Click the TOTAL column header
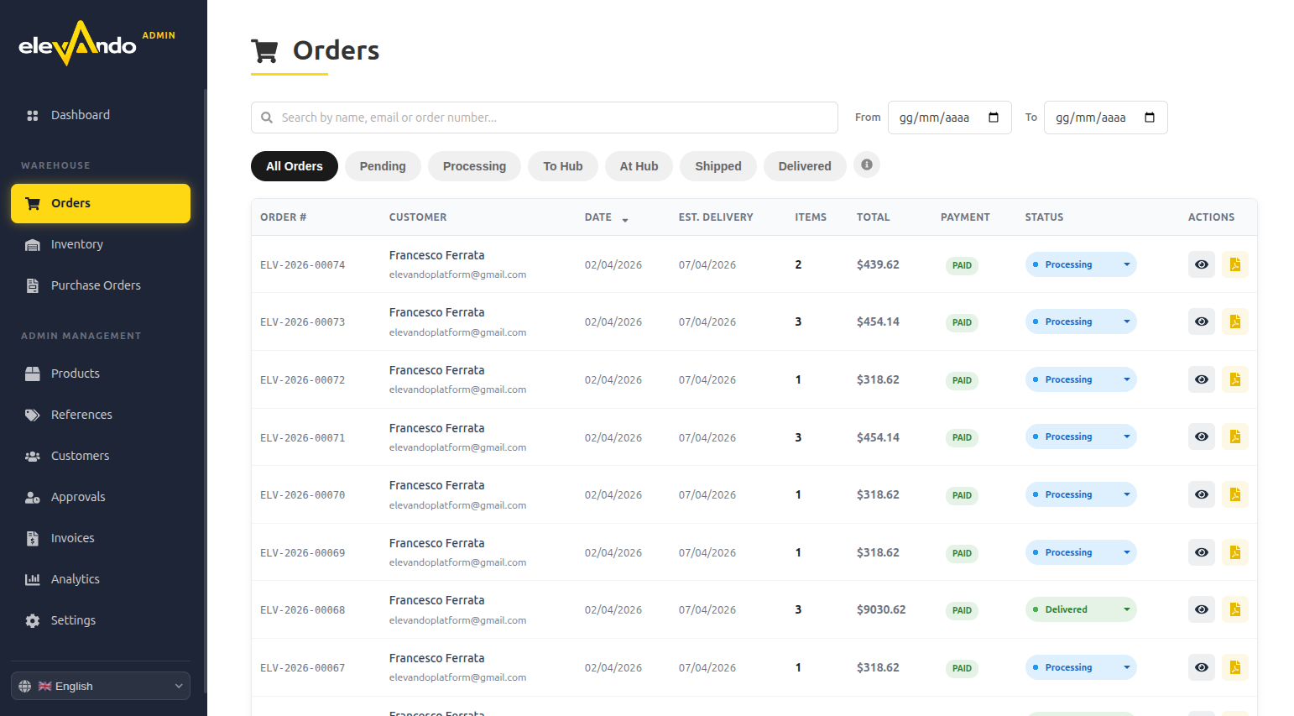 tap(874, 217)
